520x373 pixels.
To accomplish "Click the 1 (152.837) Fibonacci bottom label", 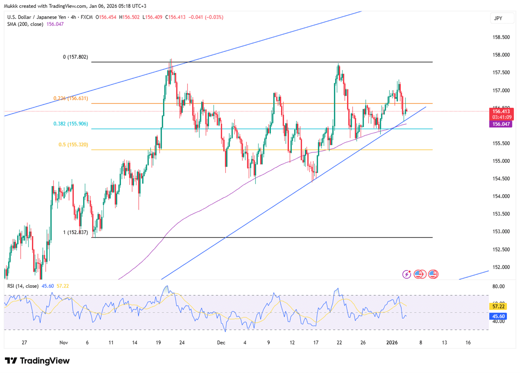I will 75,232.
